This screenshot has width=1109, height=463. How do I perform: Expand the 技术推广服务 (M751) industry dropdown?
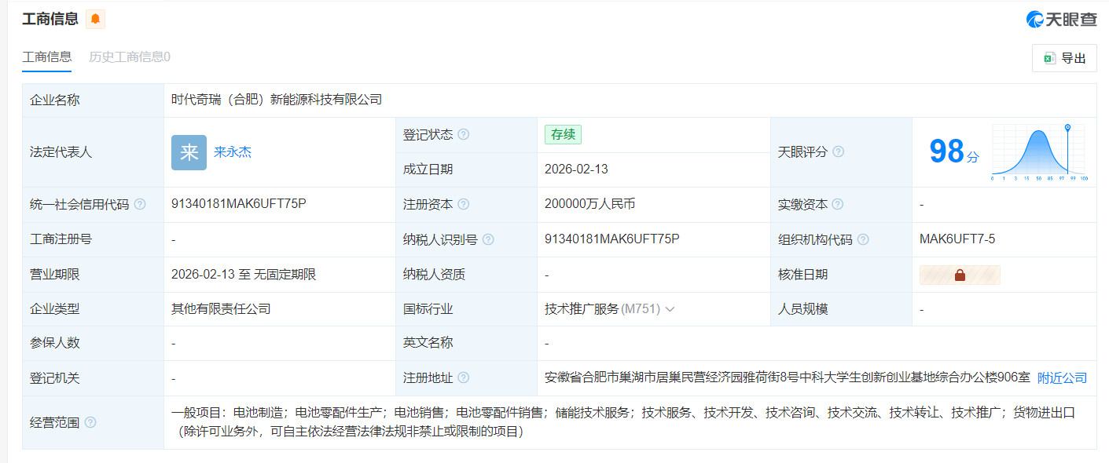(670, 308)
